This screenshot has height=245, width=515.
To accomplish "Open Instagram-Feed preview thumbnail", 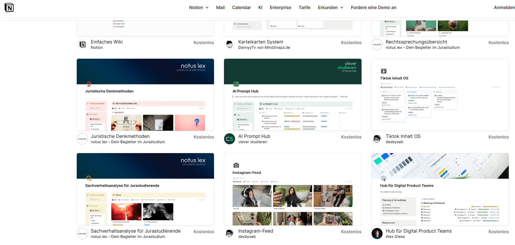I will click(x=293, y=189).
